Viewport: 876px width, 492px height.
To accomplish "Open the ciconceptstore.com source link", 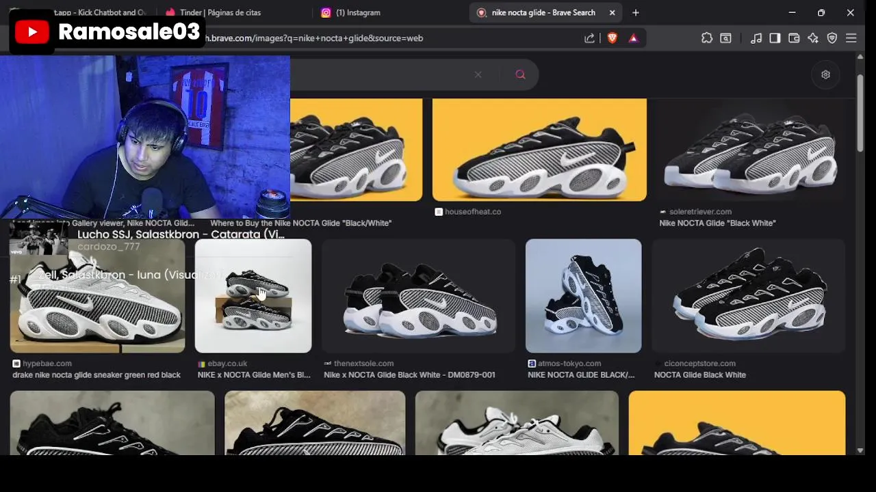I will [x=695, y=364].
